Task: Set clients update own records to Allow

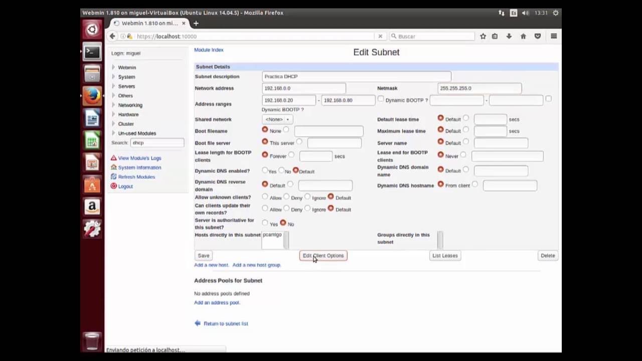Action: 265,209
